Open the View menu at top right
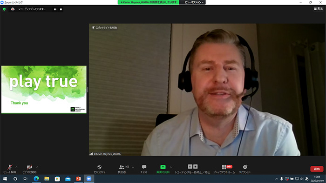326x183 pixels. click(x=318, y=9)
